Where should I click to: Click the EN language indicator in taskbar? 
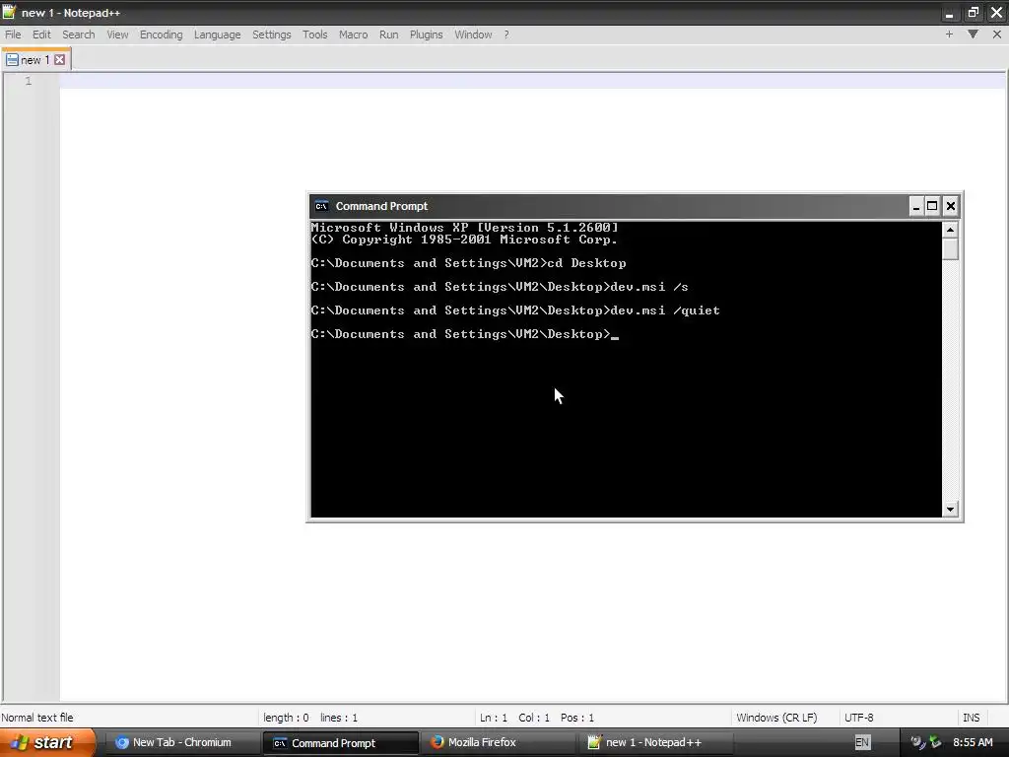point(862,743)
